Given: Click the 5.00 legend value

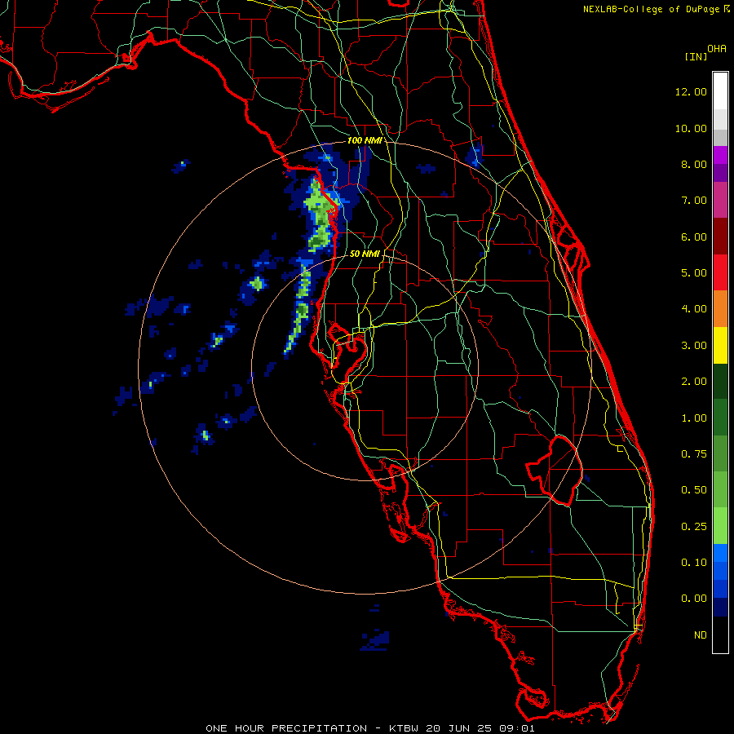Looking at the screenshot, I should click(x=694, y=273).
